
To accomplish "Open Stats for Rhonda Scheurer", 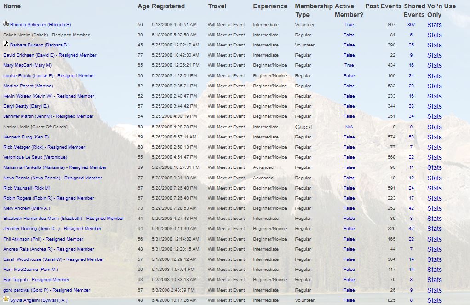I will click(x=434, y=25).
